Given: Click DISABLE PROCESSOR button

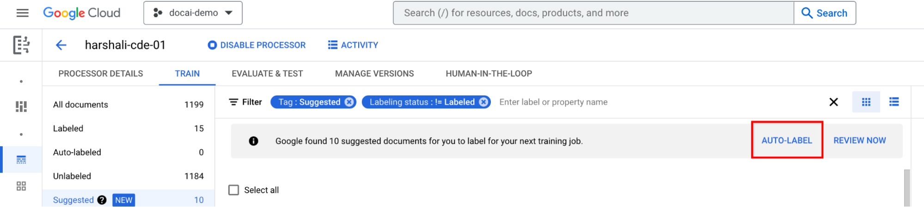Looking at the screenshot, I should [257, 45].
